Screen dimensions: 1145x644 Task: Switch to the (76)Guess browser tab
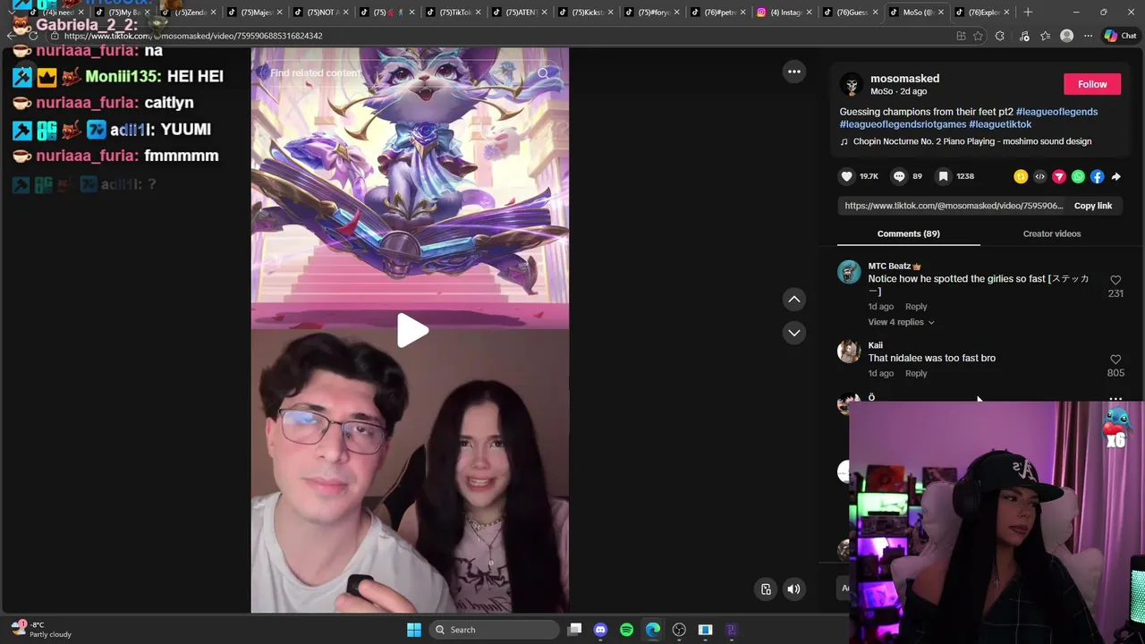[850, 13]
